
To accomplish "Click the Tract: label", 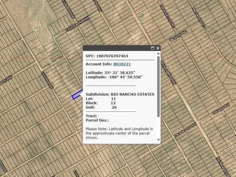I will pyautogui.click(x=91, y=116).
